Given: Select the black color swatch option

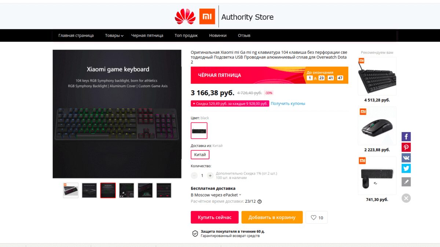Looking at the screenshot, I should pos(199,131).
